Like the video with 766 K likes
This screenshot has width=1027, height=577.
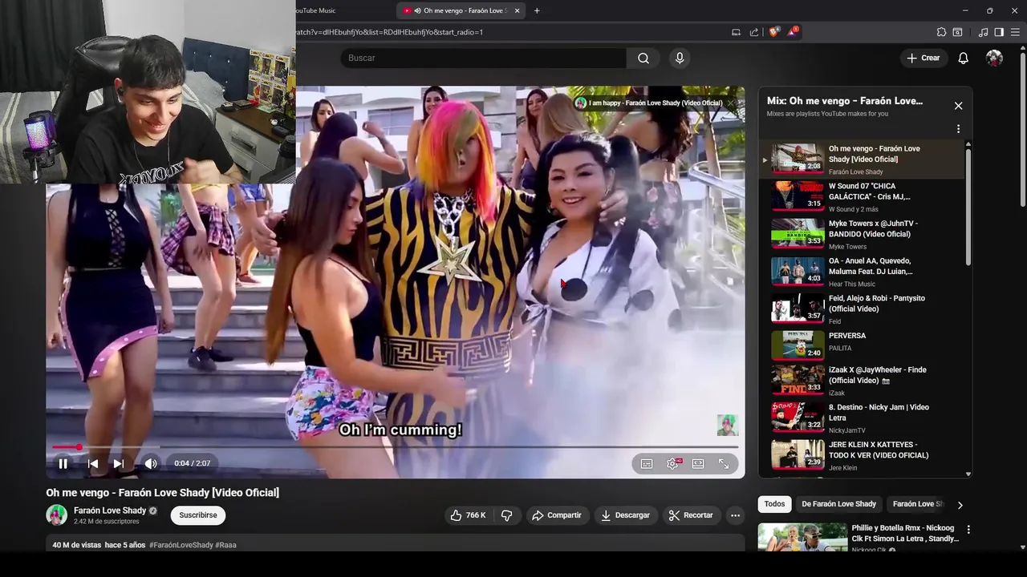tap(469, 515)
